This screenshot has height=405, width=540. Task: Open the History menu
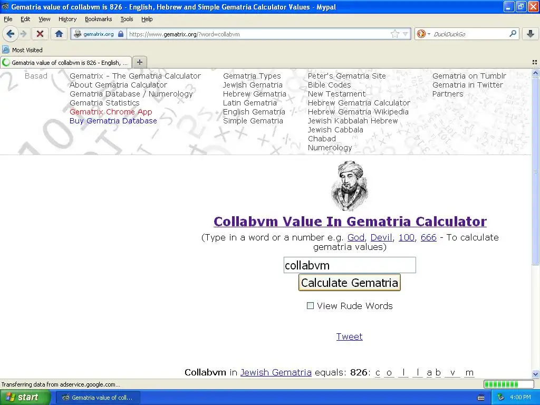point(67,19)
